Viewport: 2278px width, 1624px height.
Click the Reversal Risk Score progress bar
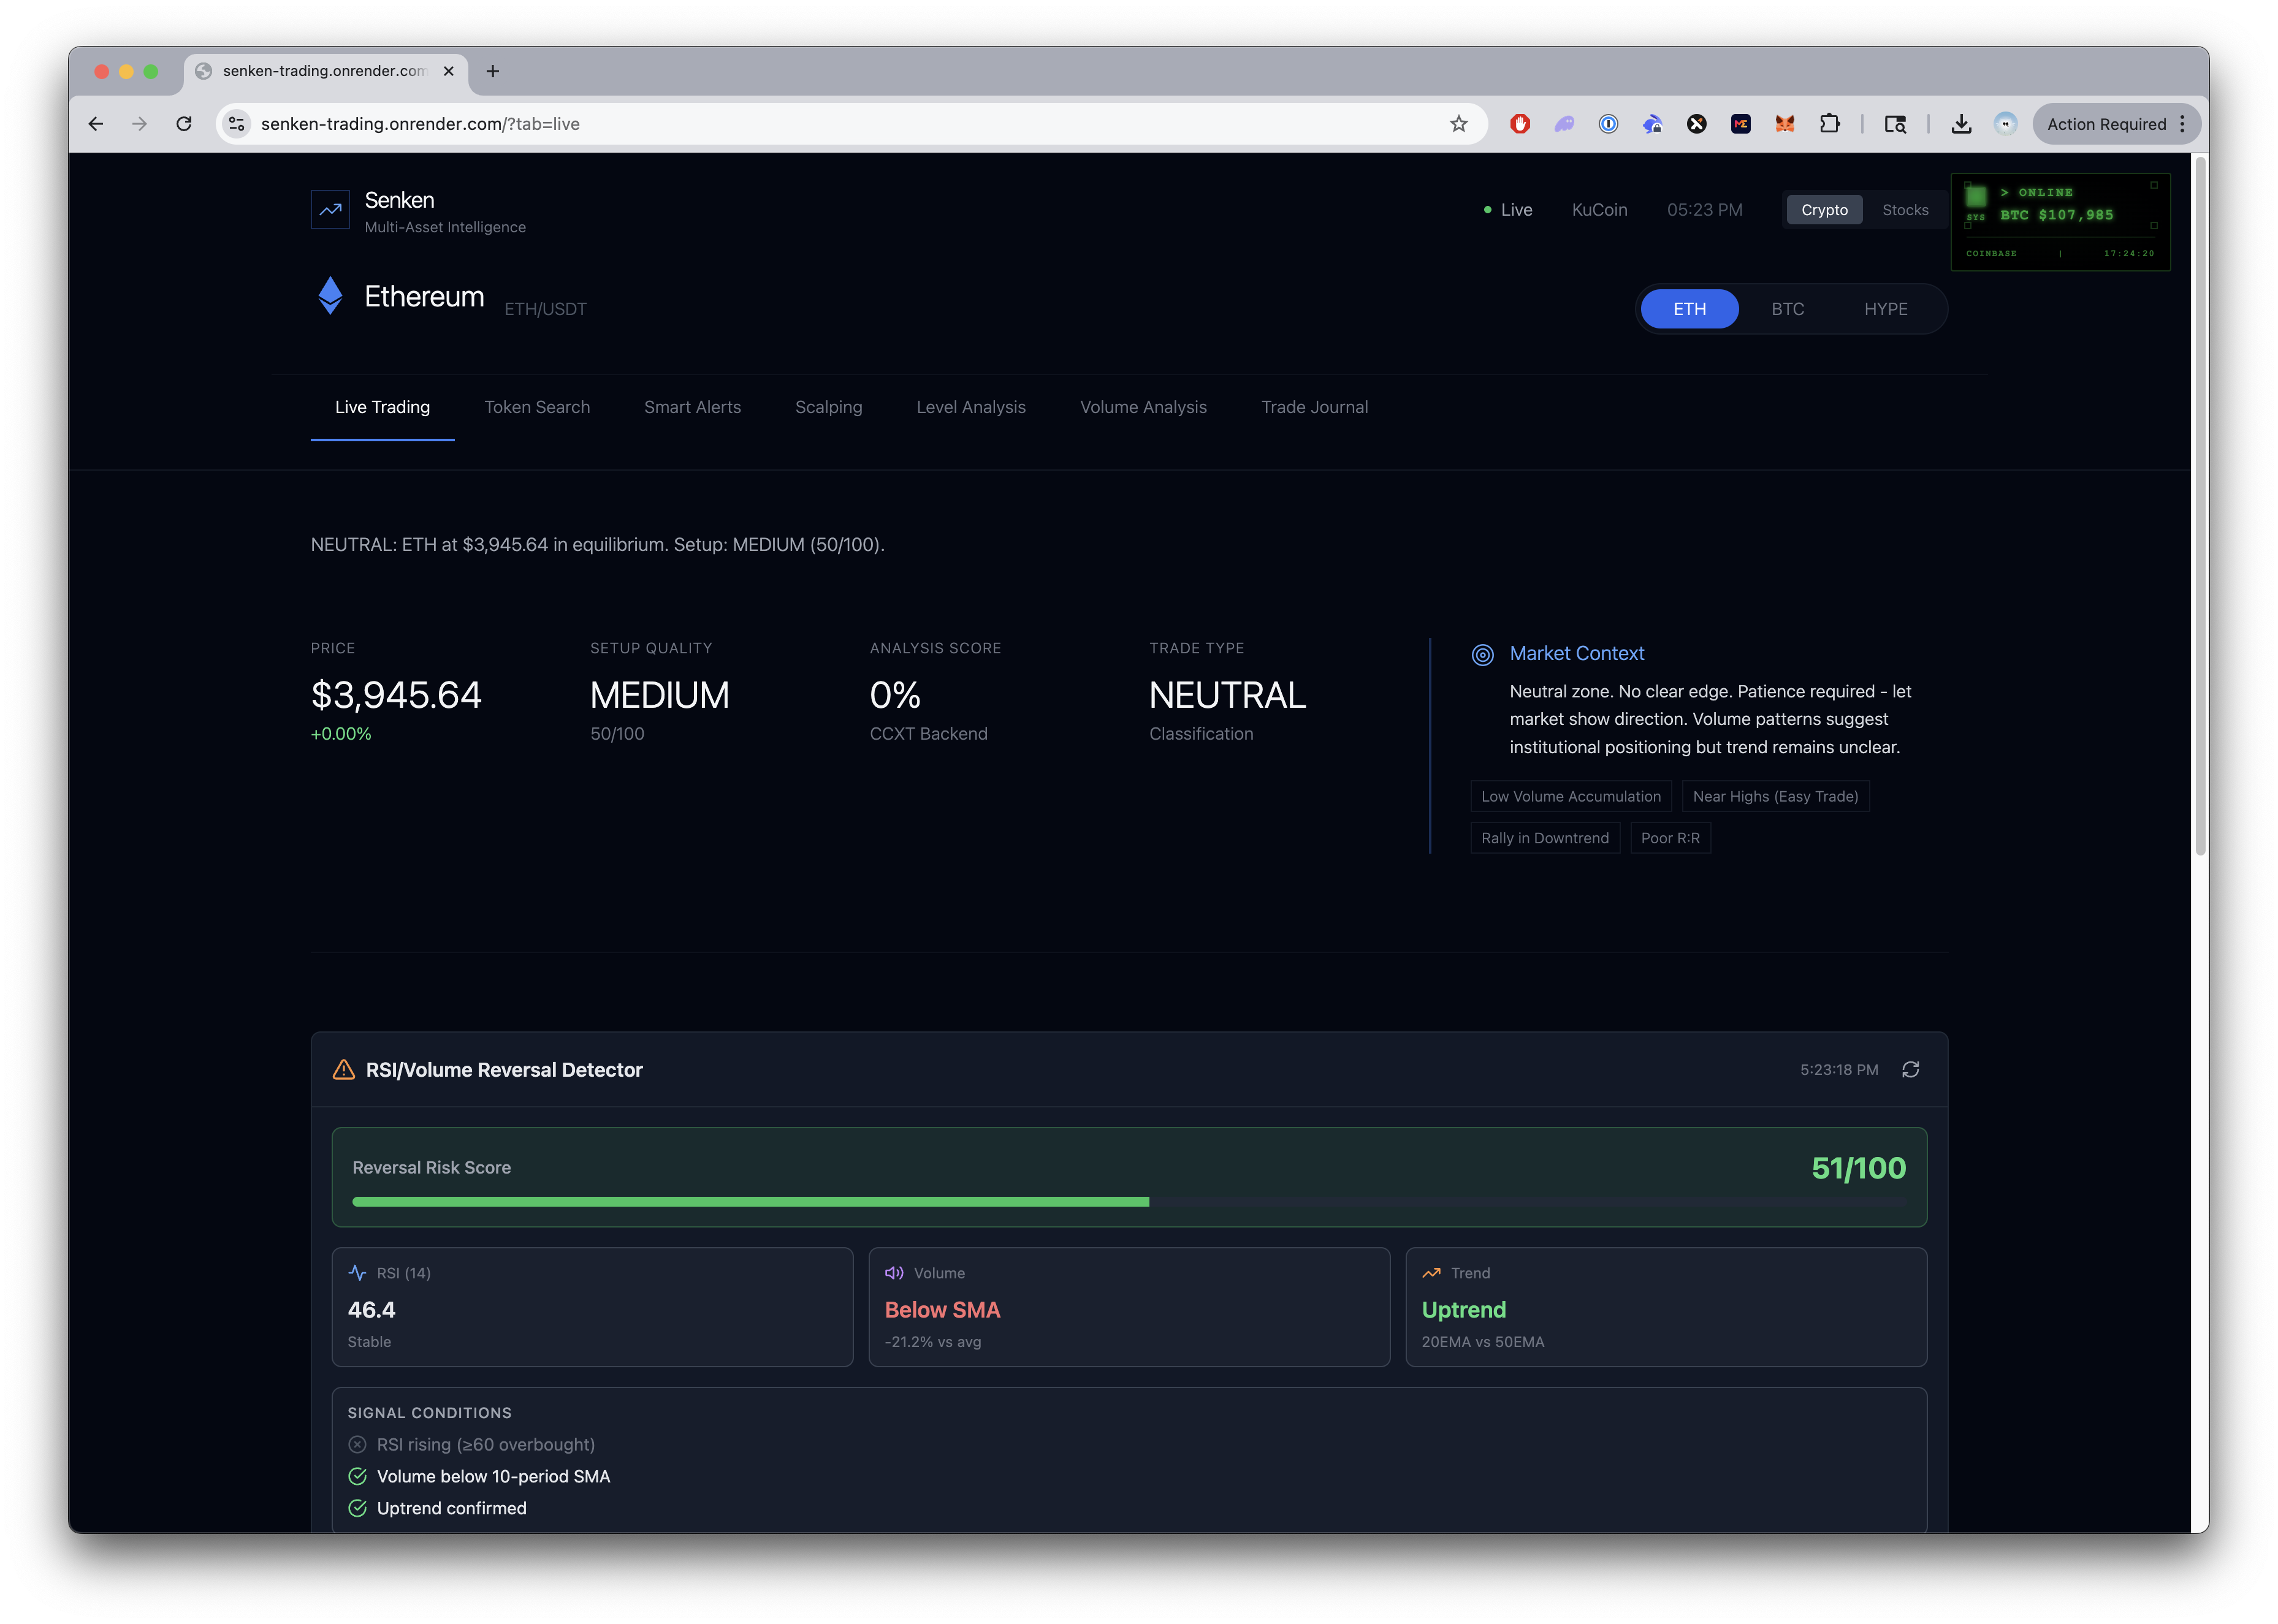[1129, 1201]
